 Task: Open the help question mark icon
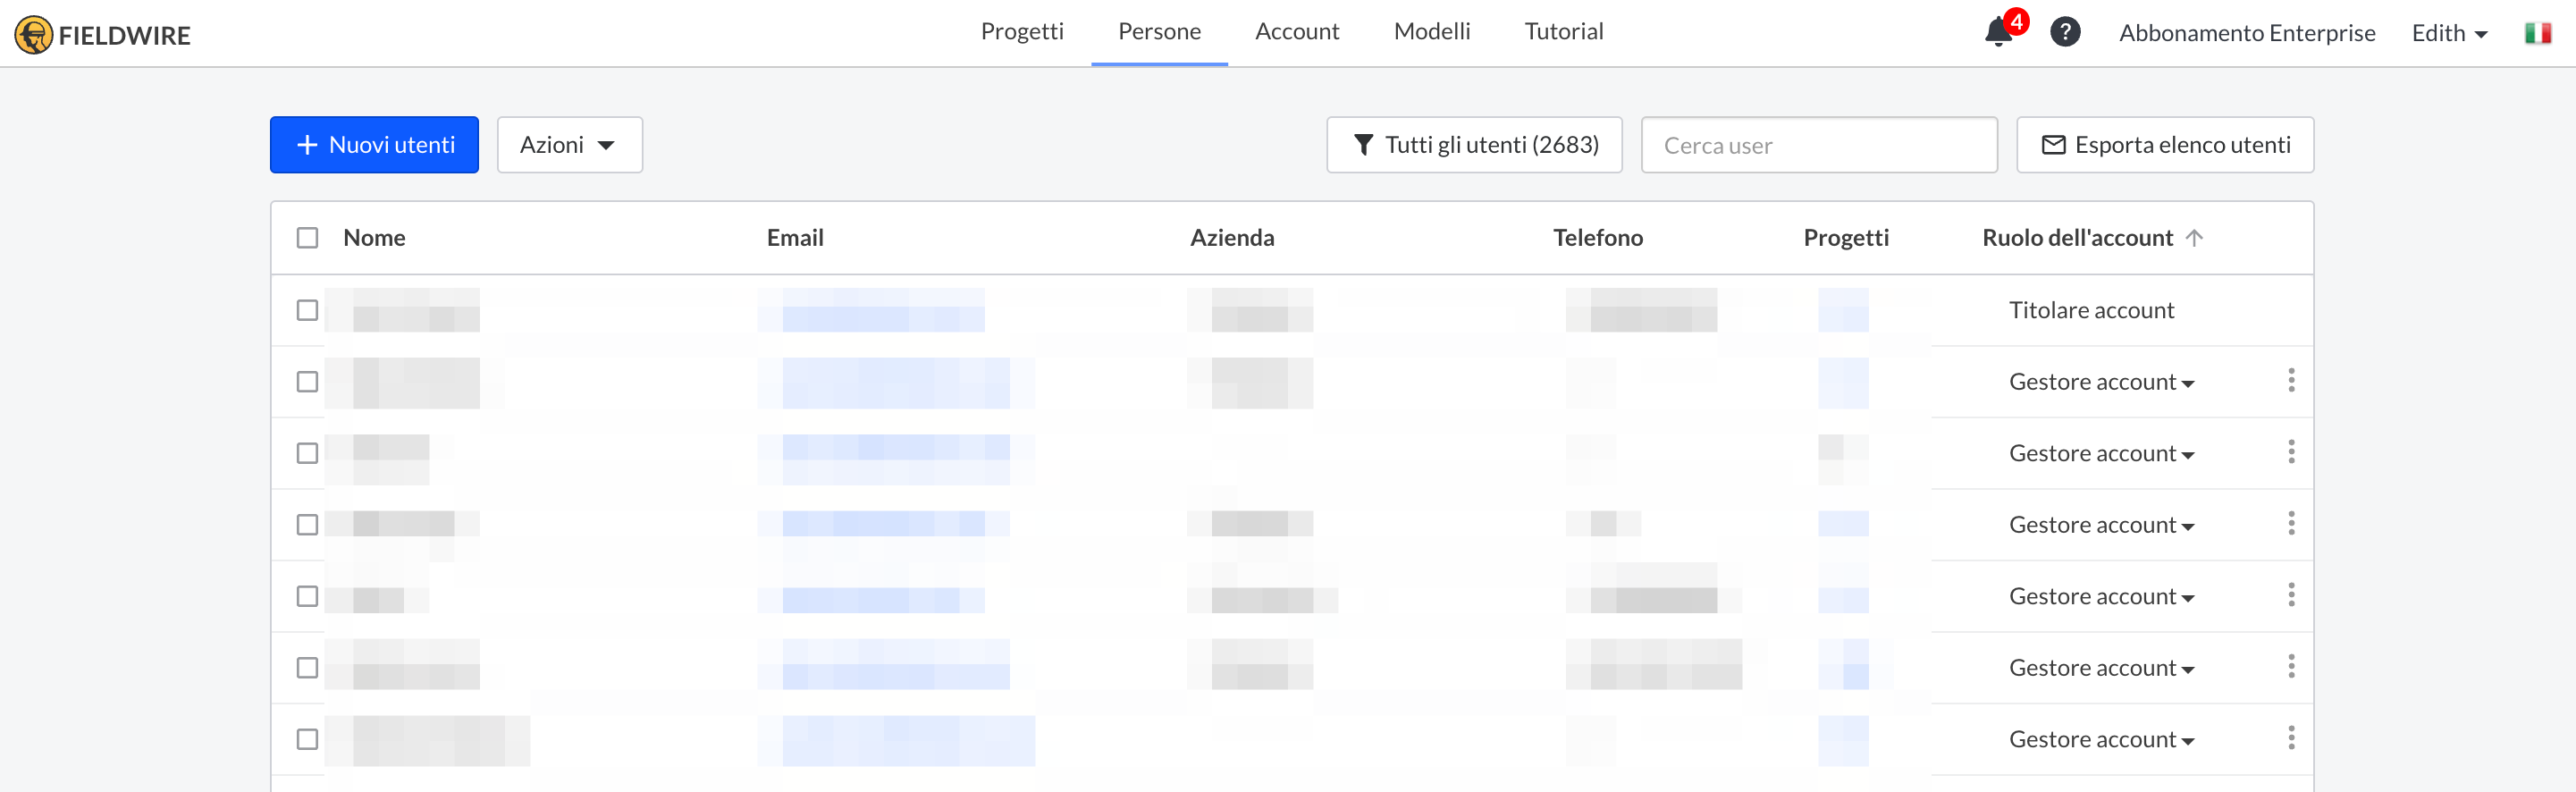[2065, 32]
